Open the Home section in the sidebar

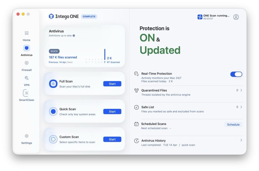tap(26, 35)
